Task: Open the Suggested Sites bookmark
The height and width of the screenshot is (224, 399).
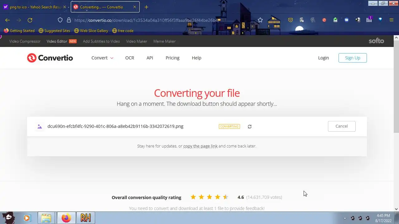Action: [54, 30]
